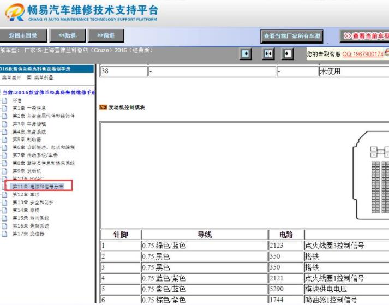Open 第4章 车身系统
Viewport: 389px width, 305px height.
29,131
